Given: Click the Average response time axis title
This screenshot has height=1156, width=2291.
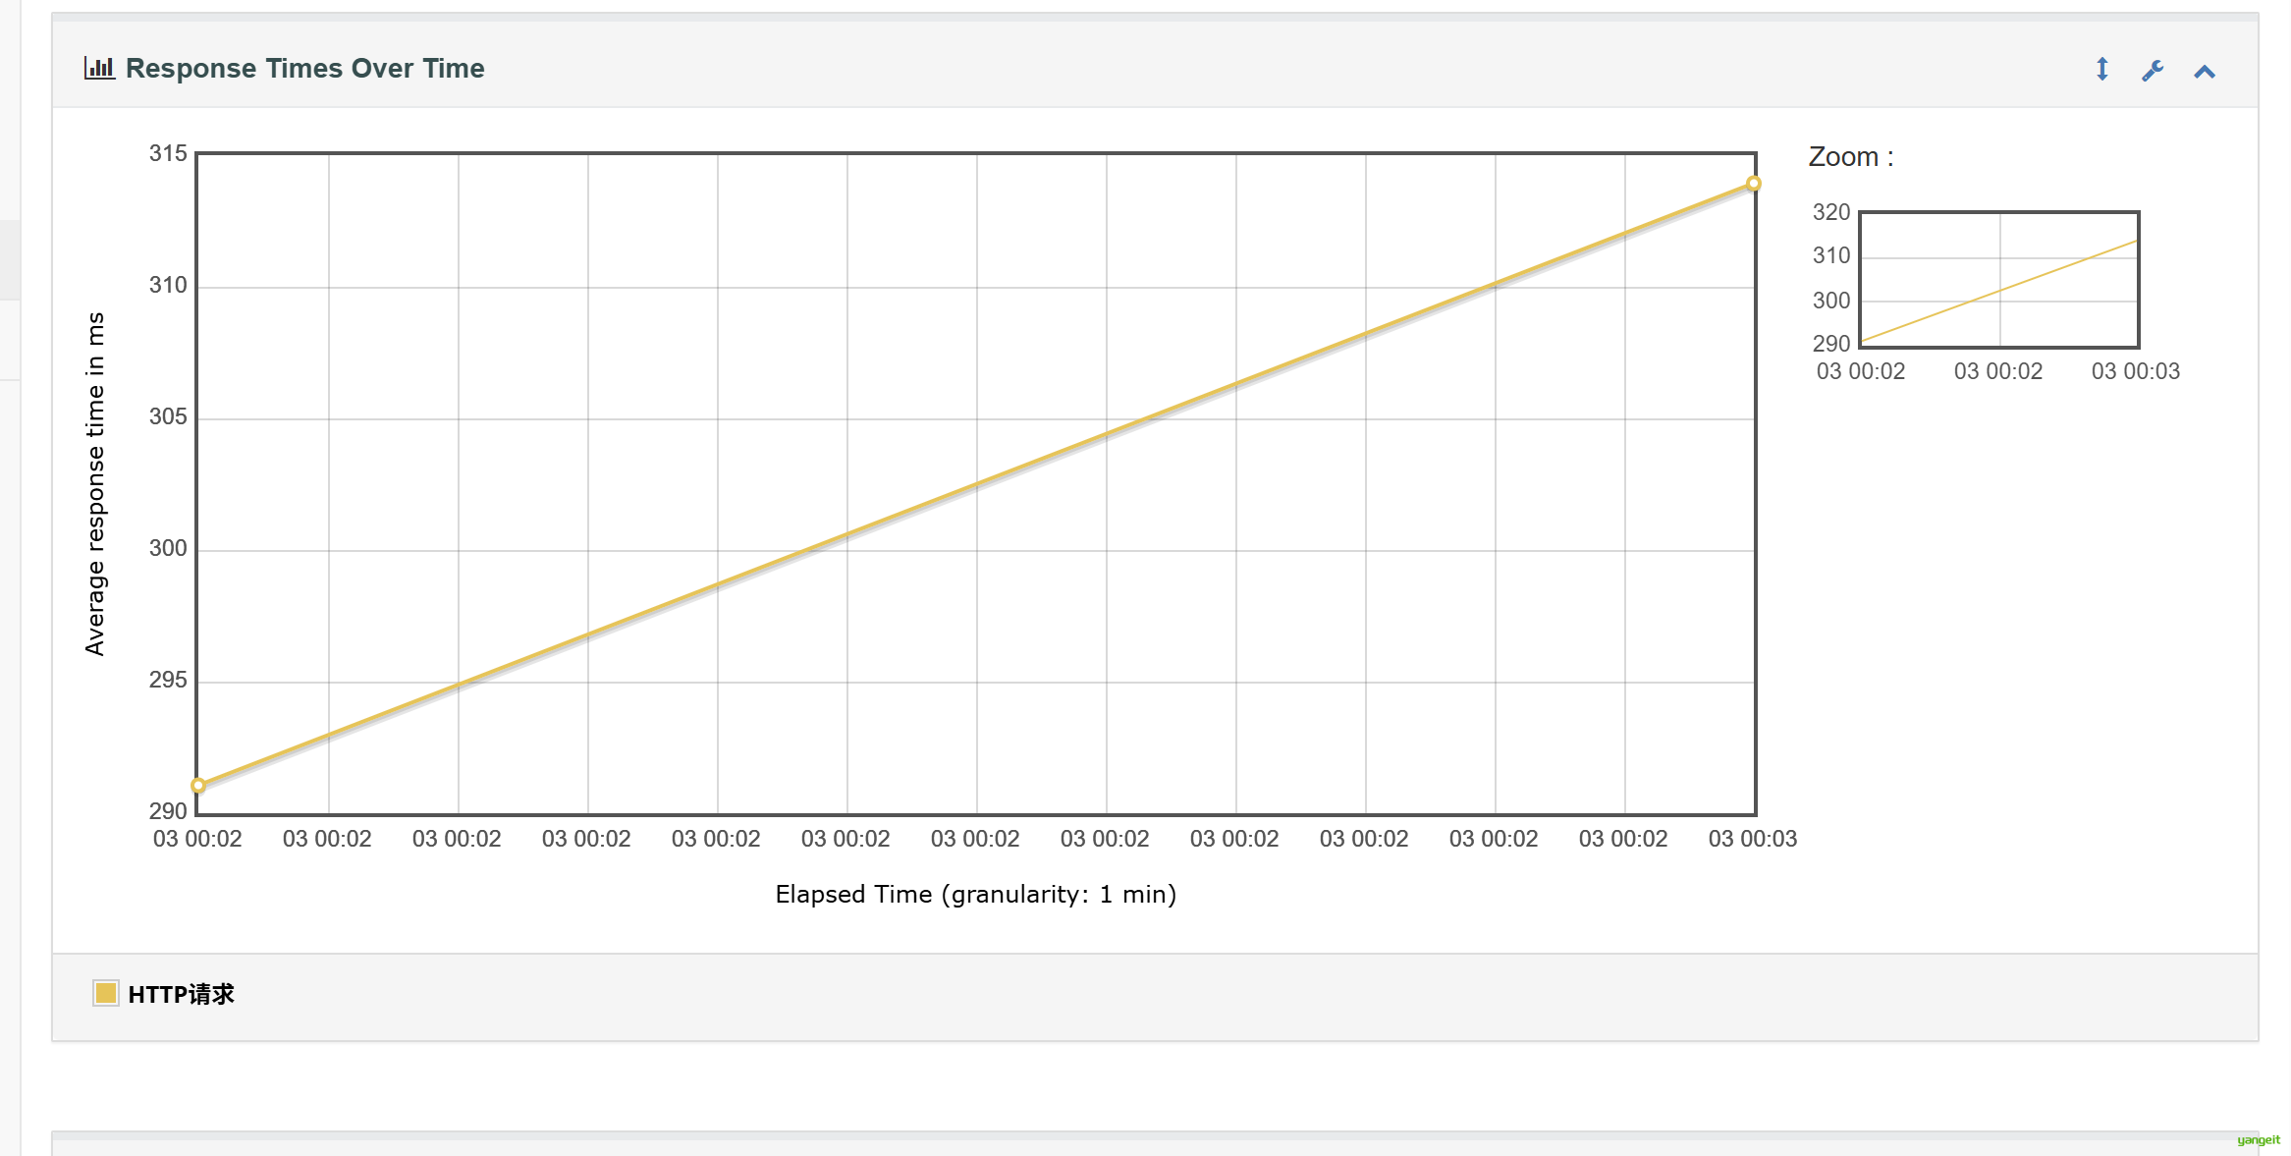Looking at the screenshot, I should coord(95,484).
